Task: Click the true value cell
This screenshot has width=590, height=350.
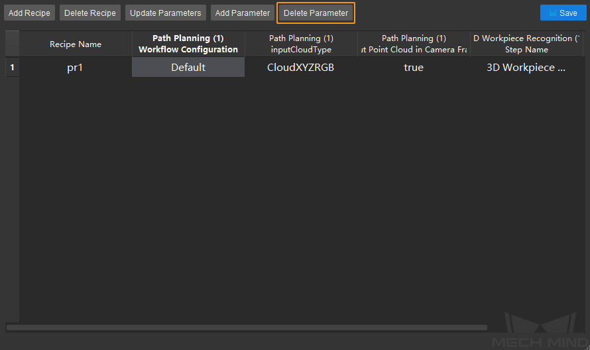Action: [x=414, y=68]
